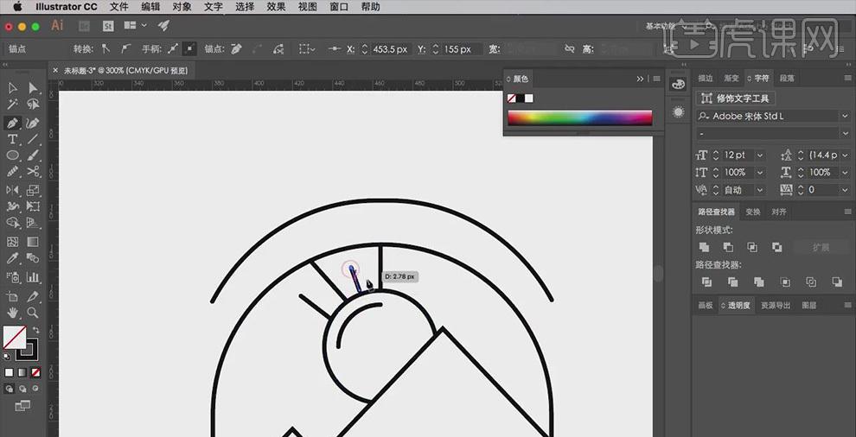Open the Adobe 宋体 Std L font dropdown
The height and width of the screenshot is (437, 856).
pyautogui.click(x=844, y=116)
